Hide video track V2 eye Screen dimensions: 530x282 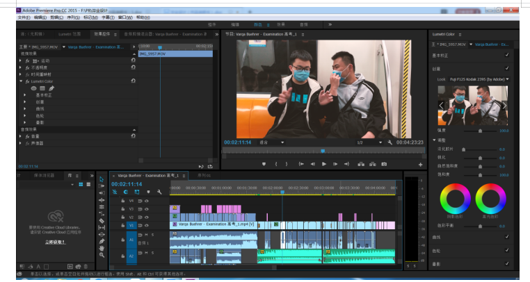[x=147, y=217]
